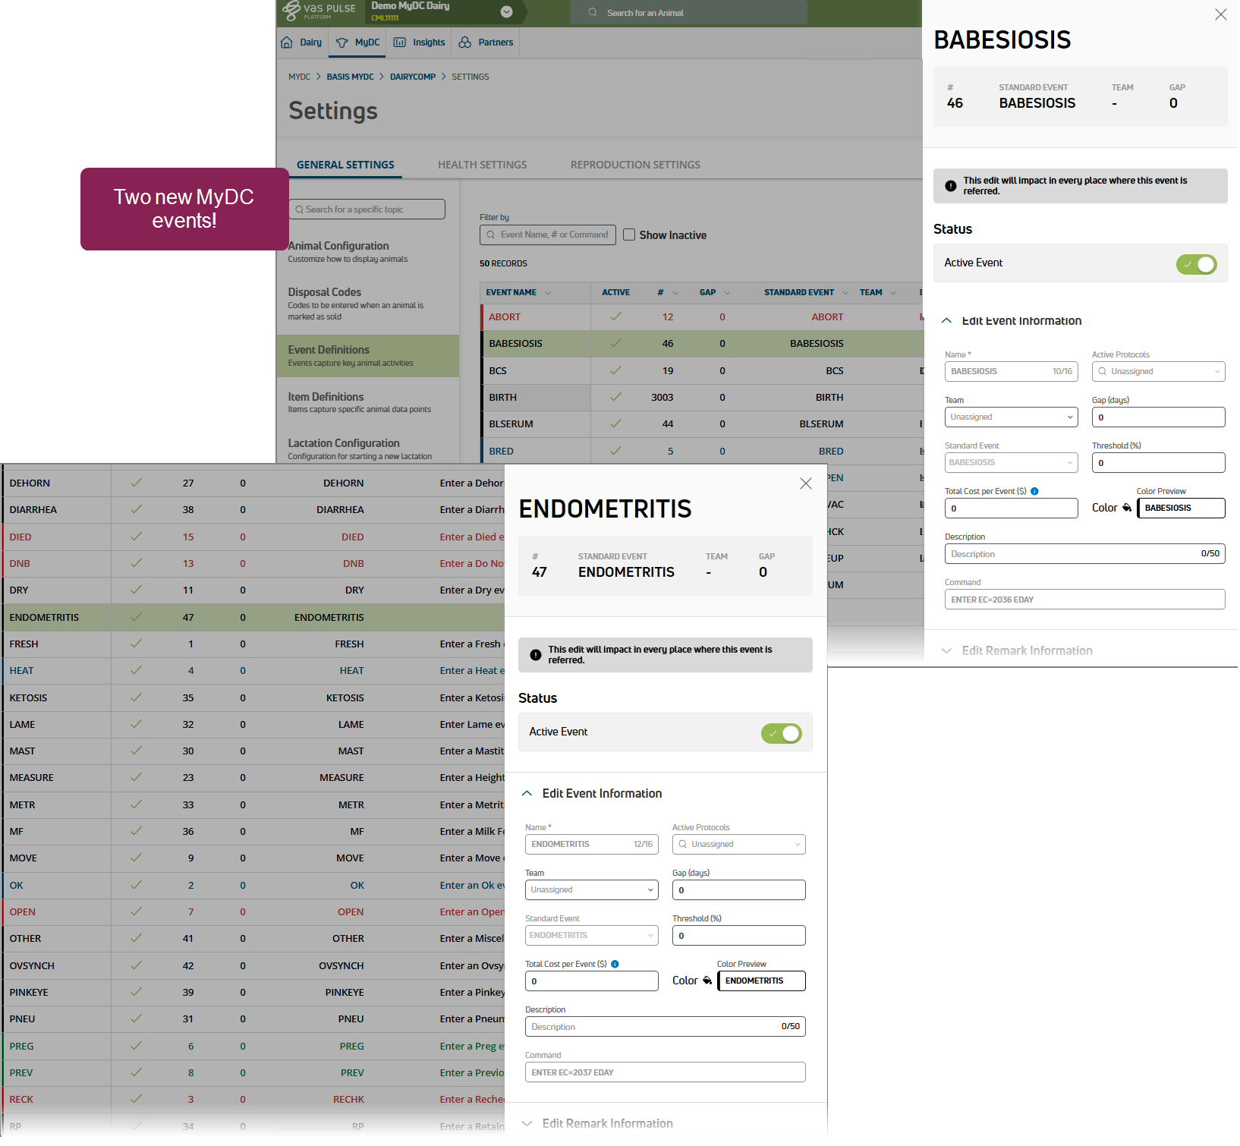Image resolution: width=1240 pixels, height=1146 pixels.
Task: Open the Demo MyDC Dairy selector dropdown
Action: pos(507,12)
